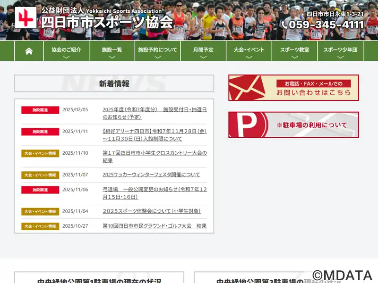The width and height of the screenshot is (378, 283).
Task: Open 第10回グラウンド・ゴルフ大会 結果 link
Action: coord(155,226)
